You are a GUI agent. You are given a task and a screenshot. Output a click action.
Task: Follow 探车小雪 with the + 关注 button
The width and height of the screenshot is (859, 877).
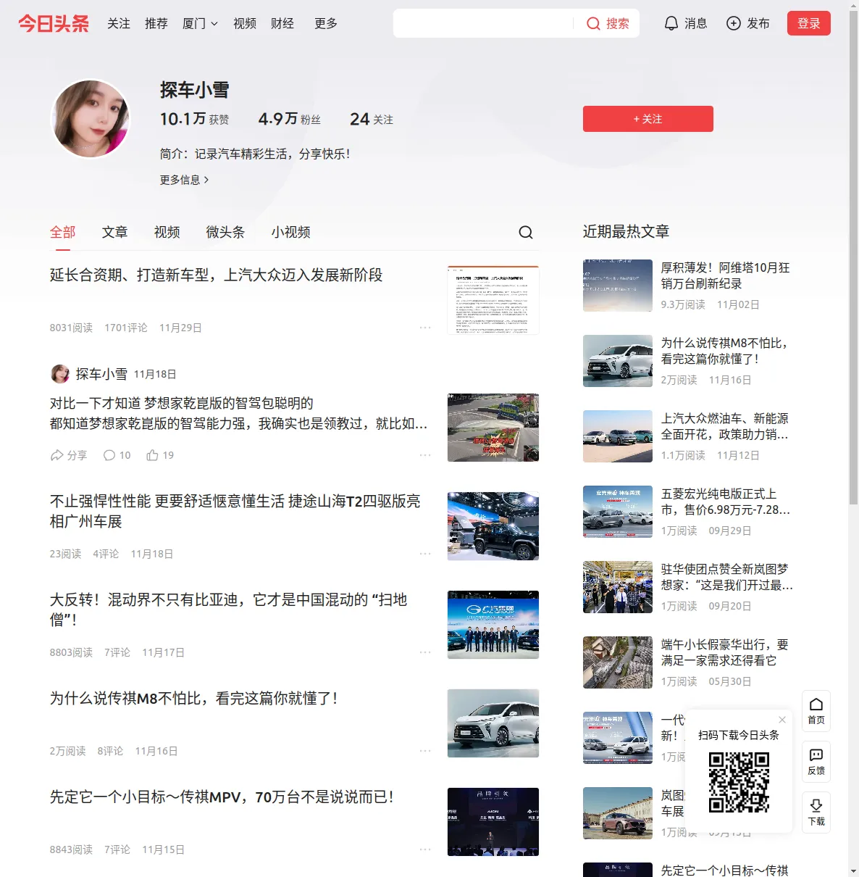pyautogui.click(x=648, y=119)
